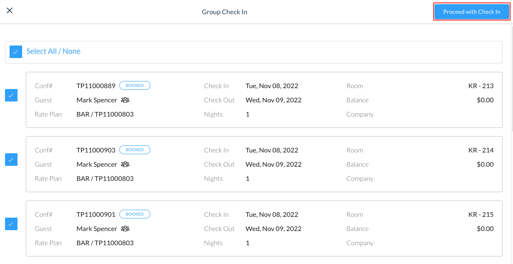
Task: Toggle the Select All / None checkbox
Action: click(x=16, y=52)
